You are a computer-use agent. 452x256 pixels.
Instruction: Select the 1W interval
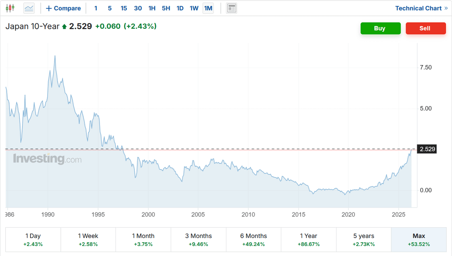click(x=194, y=8)
